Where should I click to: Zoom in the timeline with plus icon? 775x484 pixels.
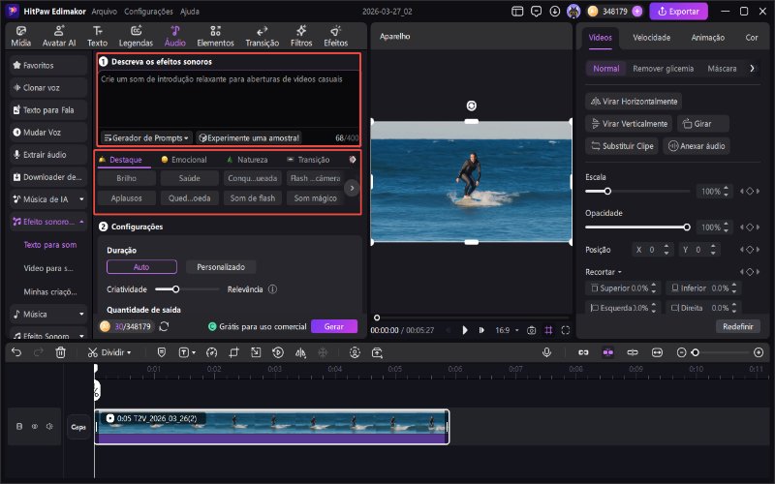pos(759,352)
